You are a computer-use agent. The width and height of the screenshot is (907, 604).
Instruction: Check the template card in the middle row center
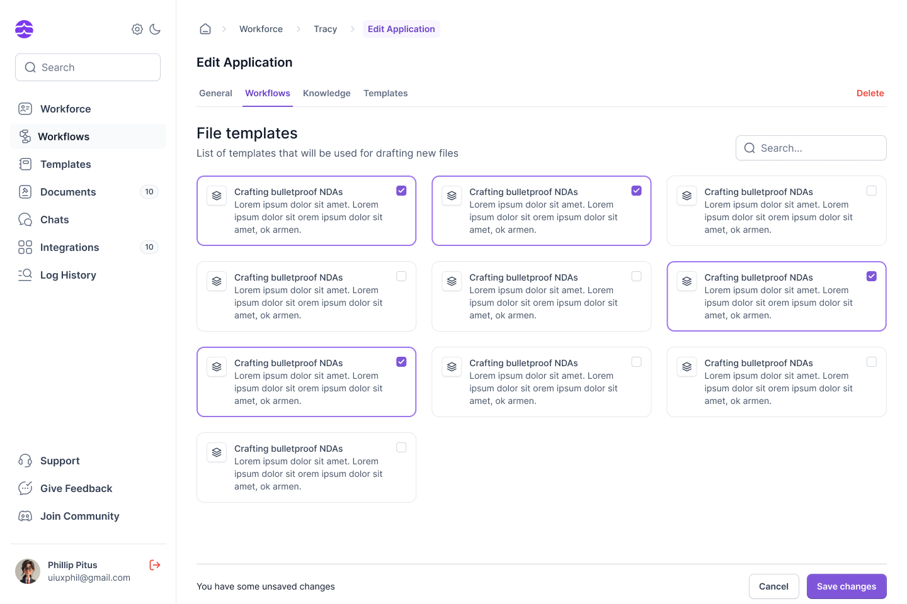pos(636,276)
